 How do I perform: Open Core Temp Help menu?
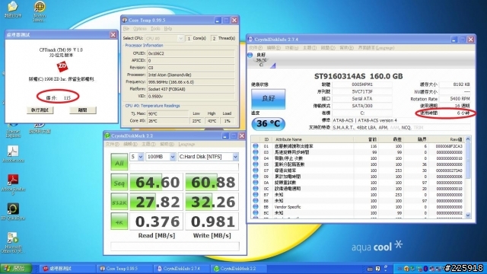click(x=167, y=29)
